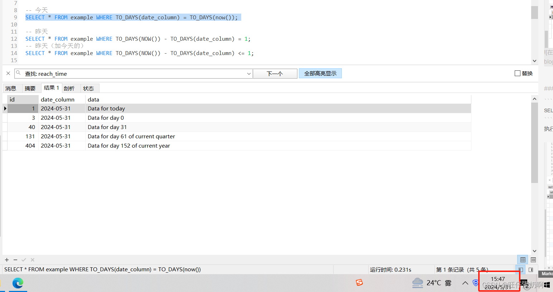Toggle the left pane layout icon
Screen dimensions: 553x292
[x=521, y=270]
